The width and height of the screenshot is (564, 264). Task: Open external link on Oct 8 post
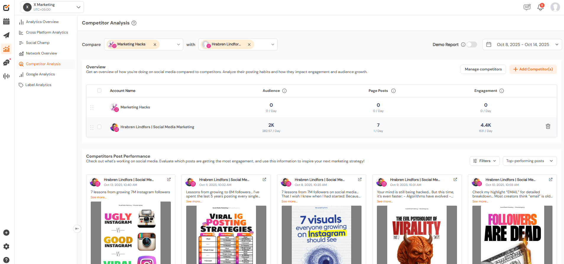[360, 179]
